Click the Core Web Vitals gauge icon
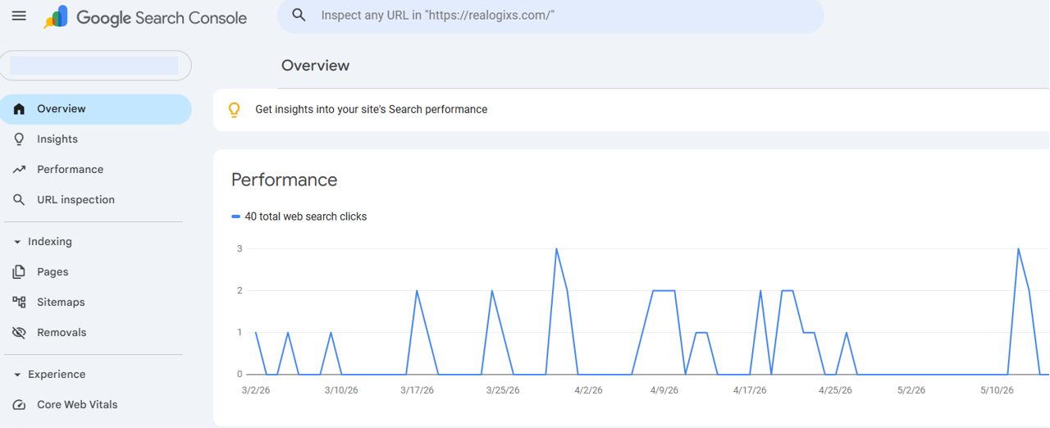Image resolution: width=1050 pixels, height=428 pixels. pos(19,405)
